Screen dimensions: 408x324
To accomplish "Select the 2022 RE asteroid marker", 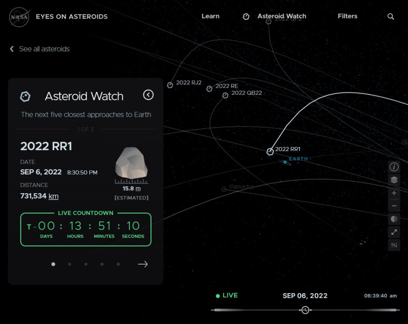I will (209, 89).
